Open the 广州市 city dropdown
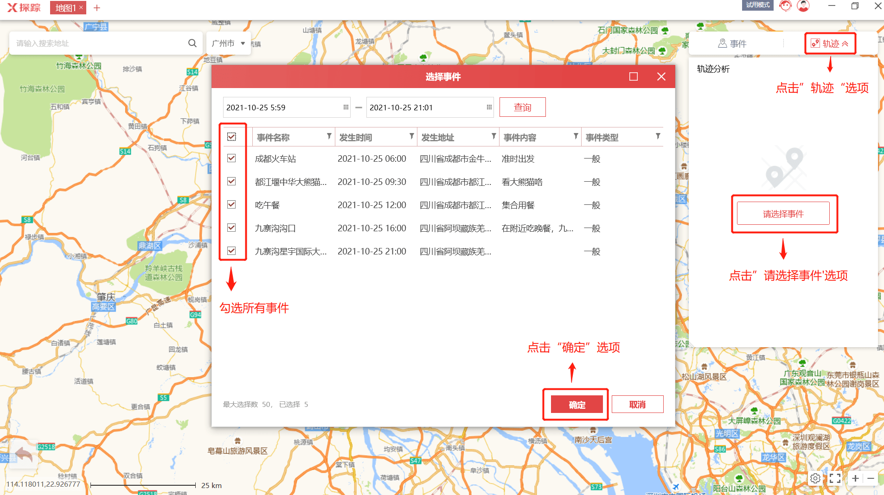The height and width of the screenshot is (495, 884). 228,43
